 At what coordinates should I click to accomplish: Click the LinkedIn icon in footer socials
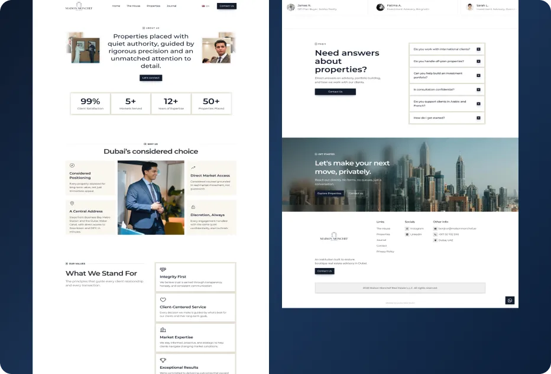click(x=407, y=234)
